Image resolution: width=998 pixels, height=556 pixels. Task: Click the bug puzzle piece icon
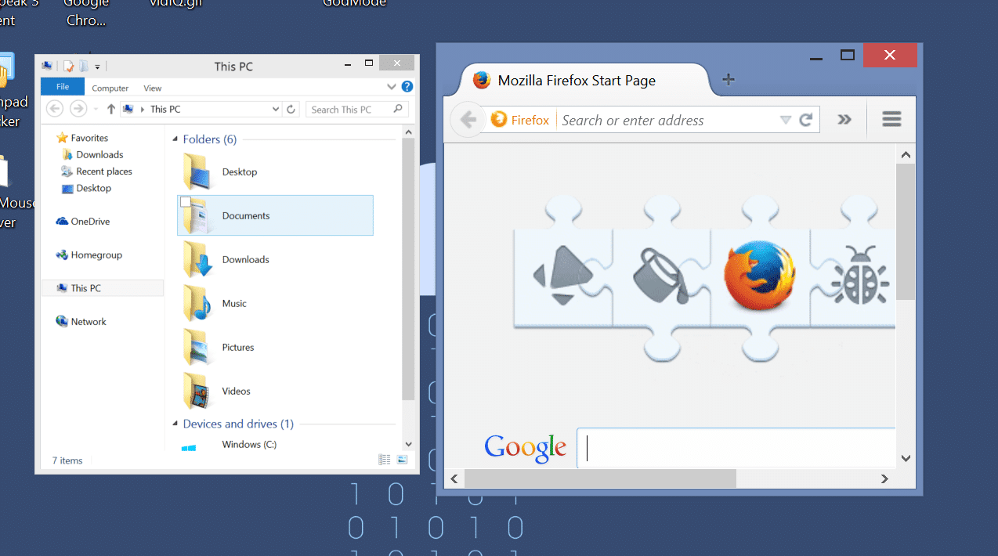(859, 275)
